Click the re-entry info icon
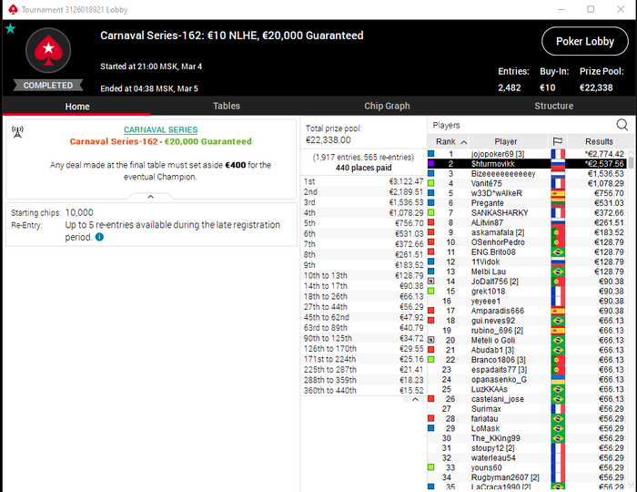637x492 pixels. pos(99,237)
